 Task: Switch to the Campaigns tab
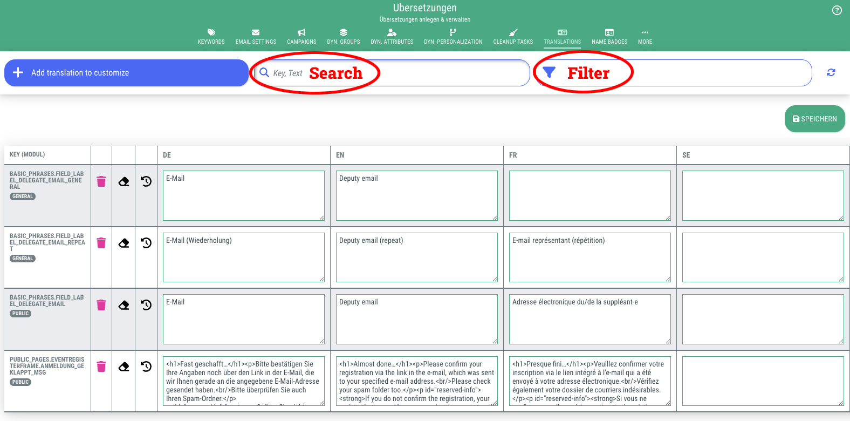pyautogui.click(x=301, y=37)
